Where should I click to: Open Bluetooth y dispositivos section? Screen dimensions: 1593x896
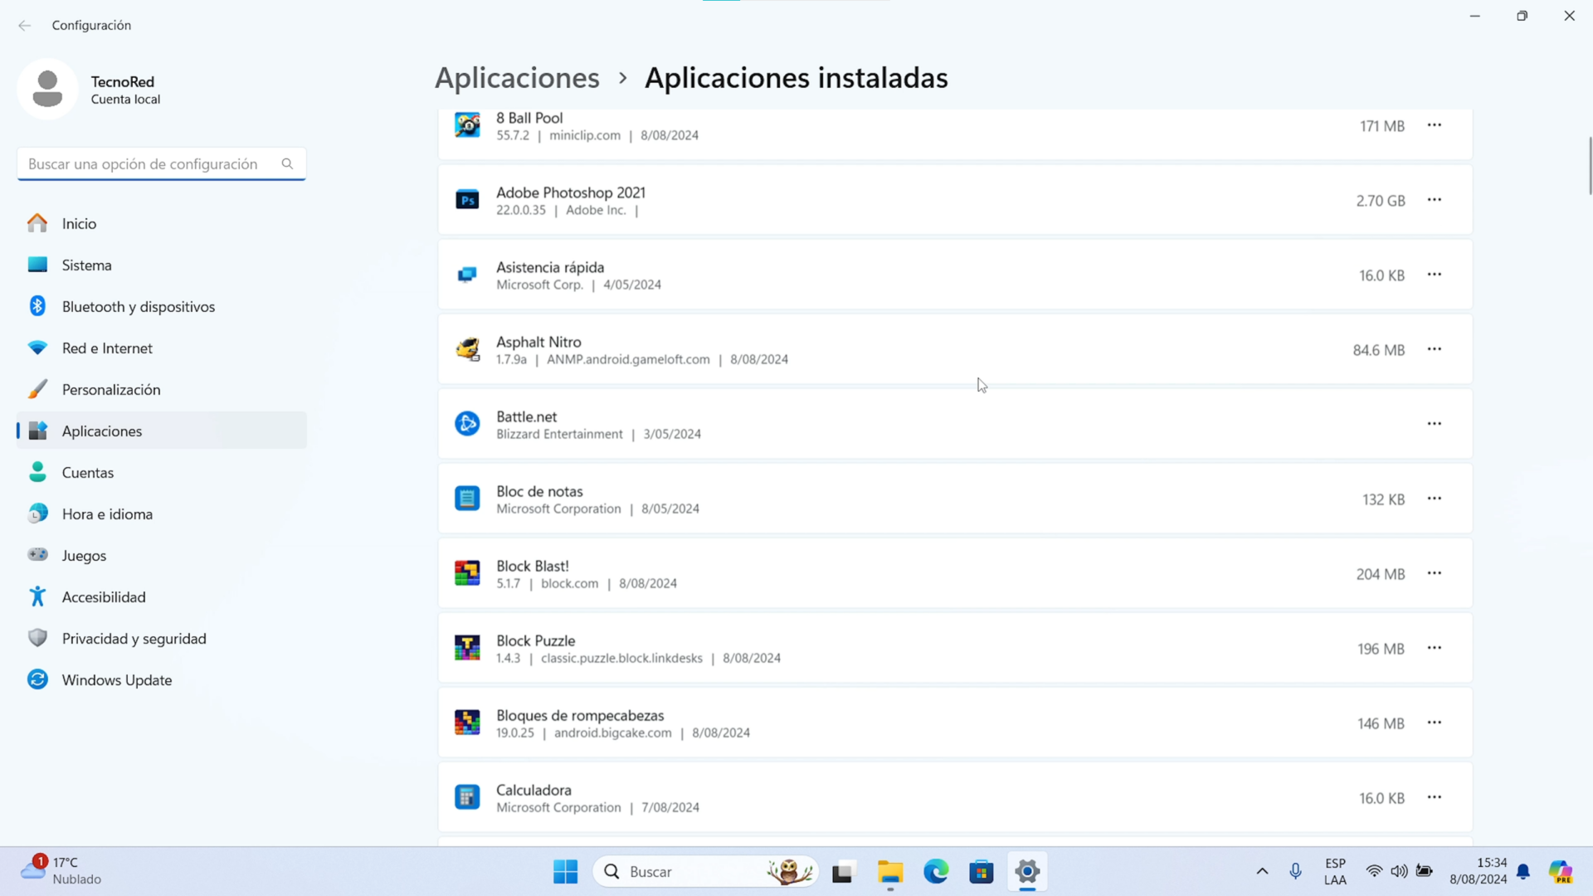click(x=162, y=306)
